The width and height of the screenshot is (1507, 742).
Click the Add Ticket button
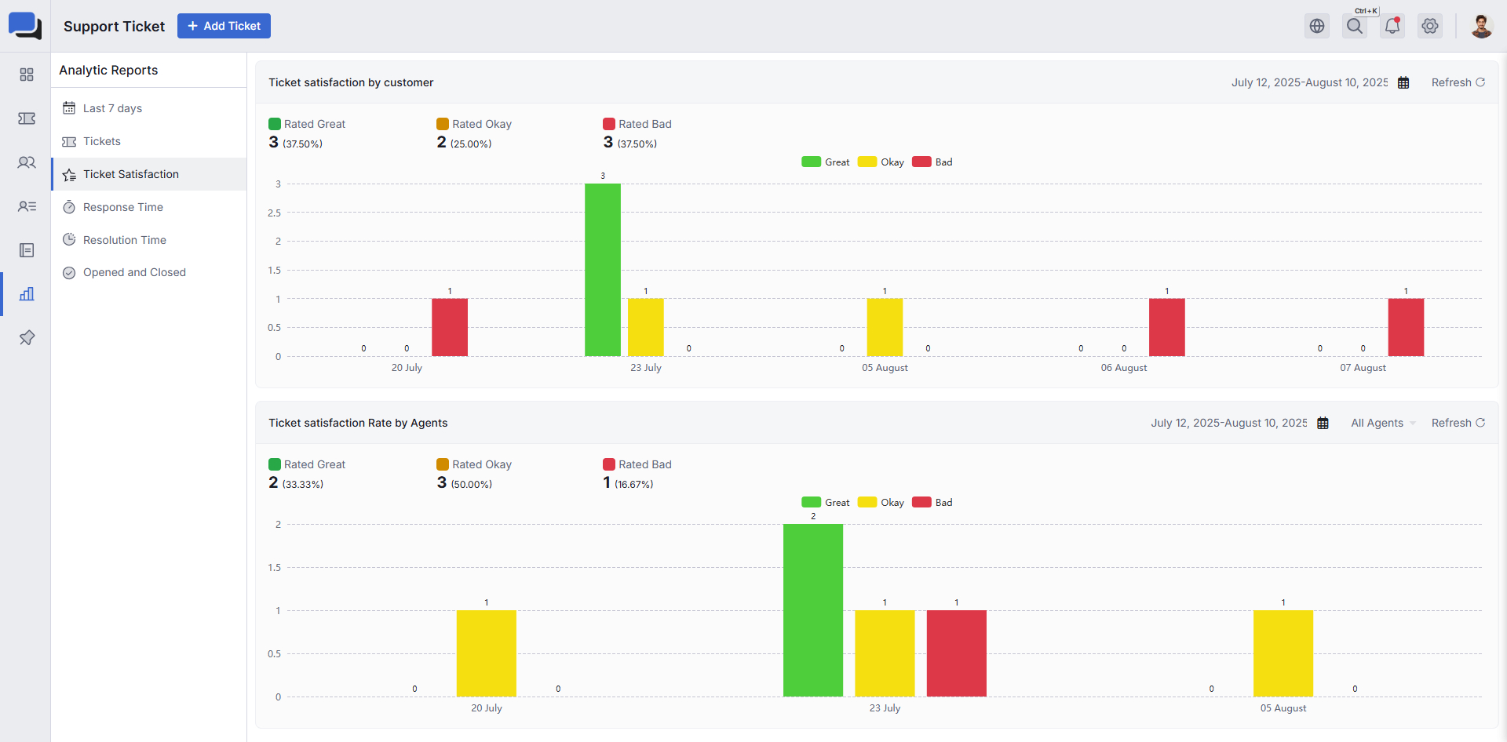tap(224, 26)
